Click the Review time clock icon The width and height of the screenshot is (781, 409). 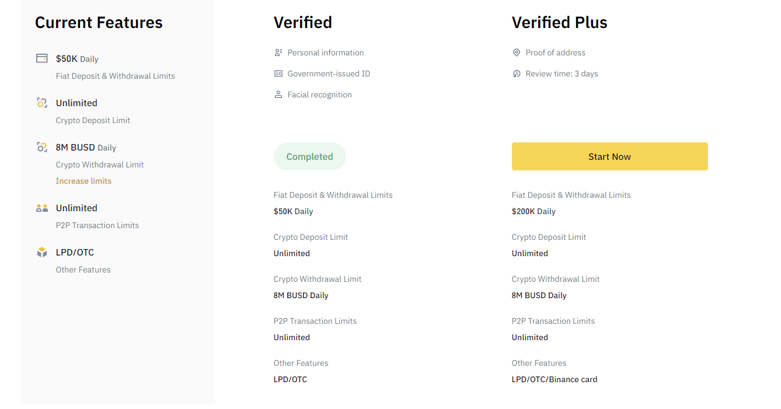coord(517,74)
